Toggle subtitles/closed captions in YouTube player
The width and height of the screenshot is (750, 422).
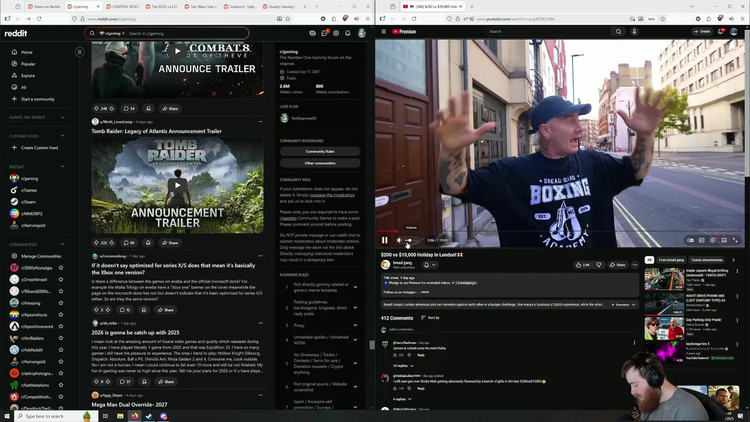click(x=701, y=240)
